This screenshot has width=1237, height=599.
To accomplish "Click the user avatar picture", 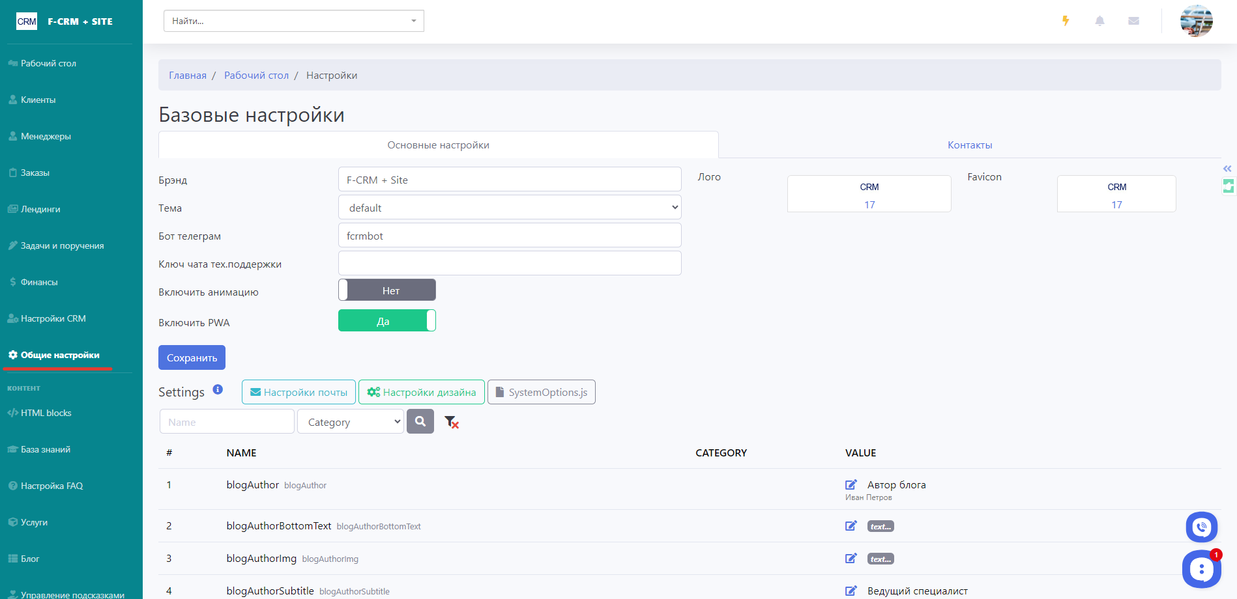I will click(x=1196, y=21).
